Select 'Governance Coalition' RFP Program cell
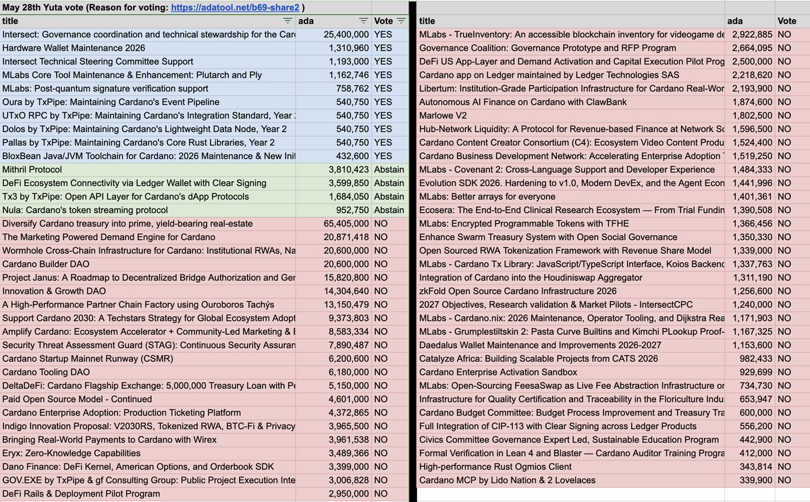The width and height of the screenshot is (810, 502). [x=572, y=48]
